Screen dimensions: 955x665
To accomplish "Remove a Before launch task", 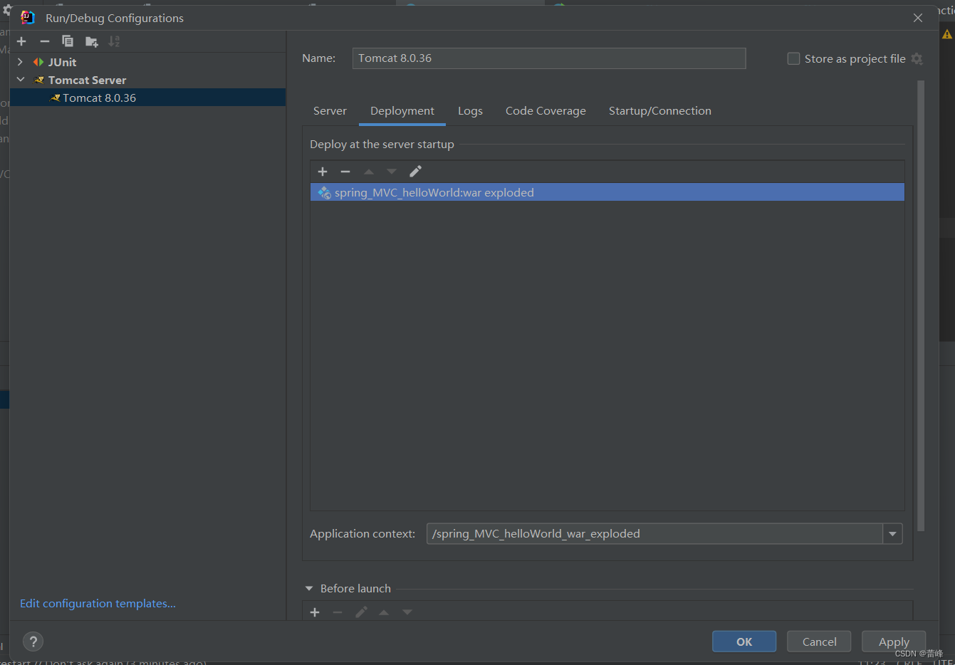I will click(x=338, y=612).
